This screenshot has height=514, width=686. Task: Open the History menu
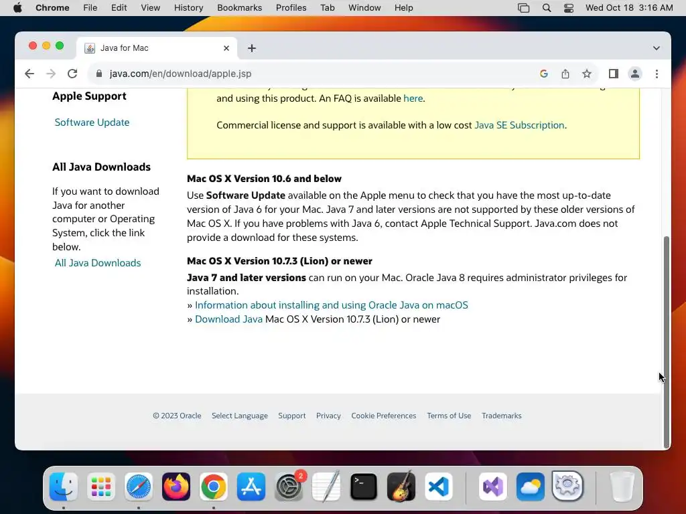point(188,8)
